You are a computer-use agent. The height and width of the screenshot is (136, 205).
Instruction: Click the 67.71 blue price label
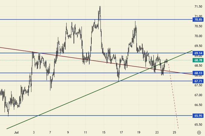(198, 81)
